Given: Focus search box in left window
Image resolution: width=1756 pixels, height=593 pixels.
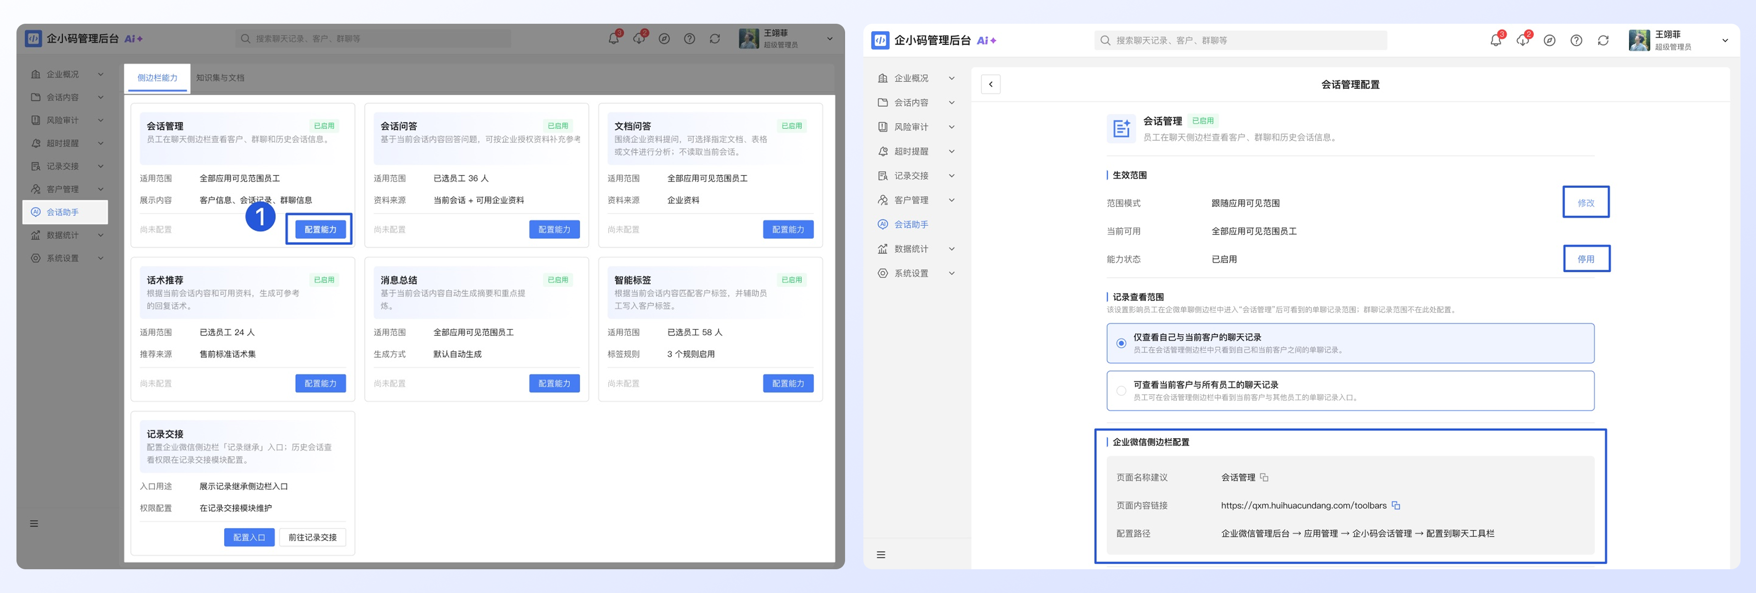Looking at the screenshot, I should (x=373, y=39).
